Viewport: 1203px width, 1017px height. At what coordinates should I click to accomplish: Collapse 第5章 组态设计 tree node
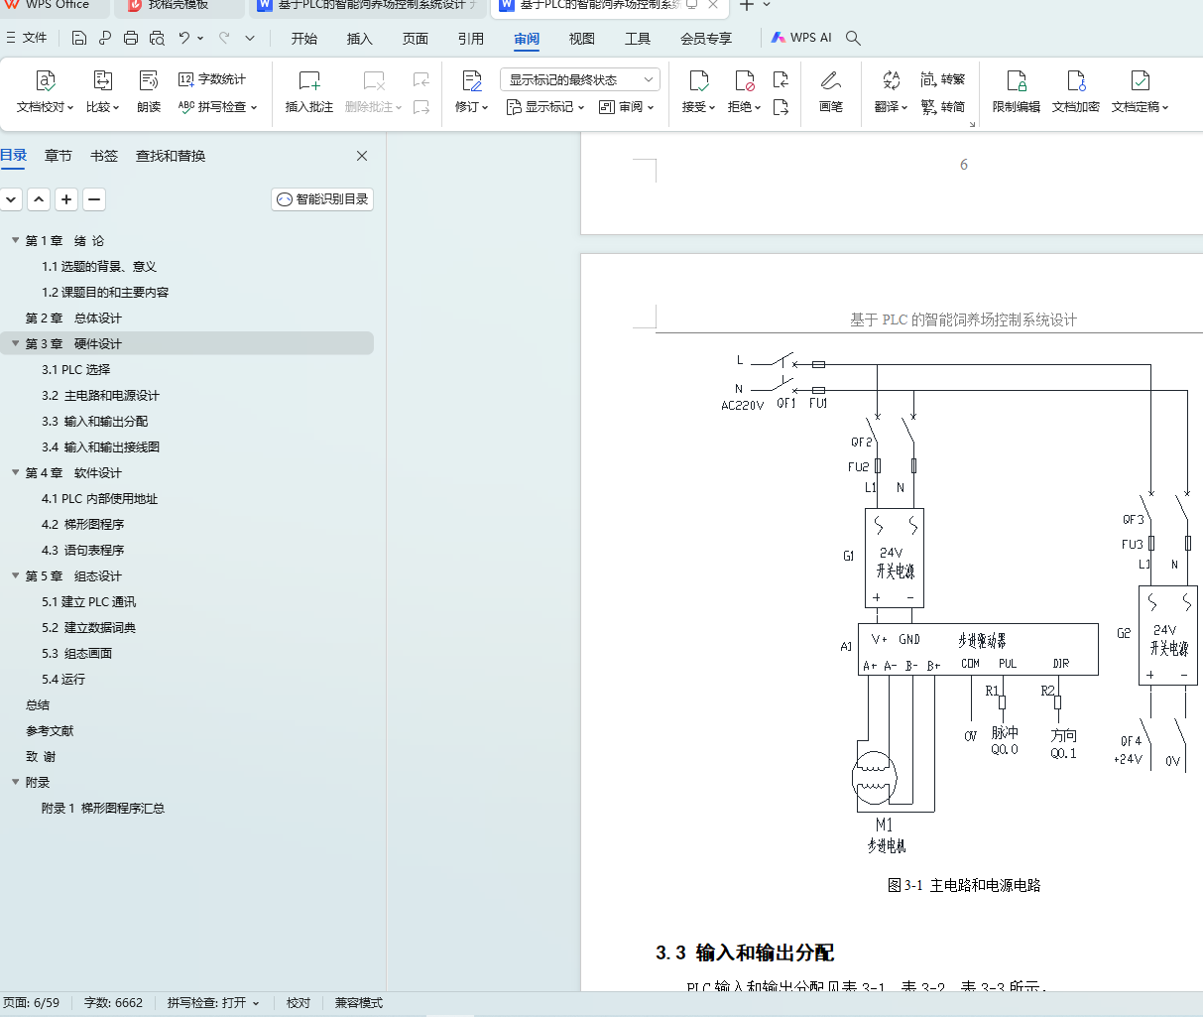tap(15, 575)
